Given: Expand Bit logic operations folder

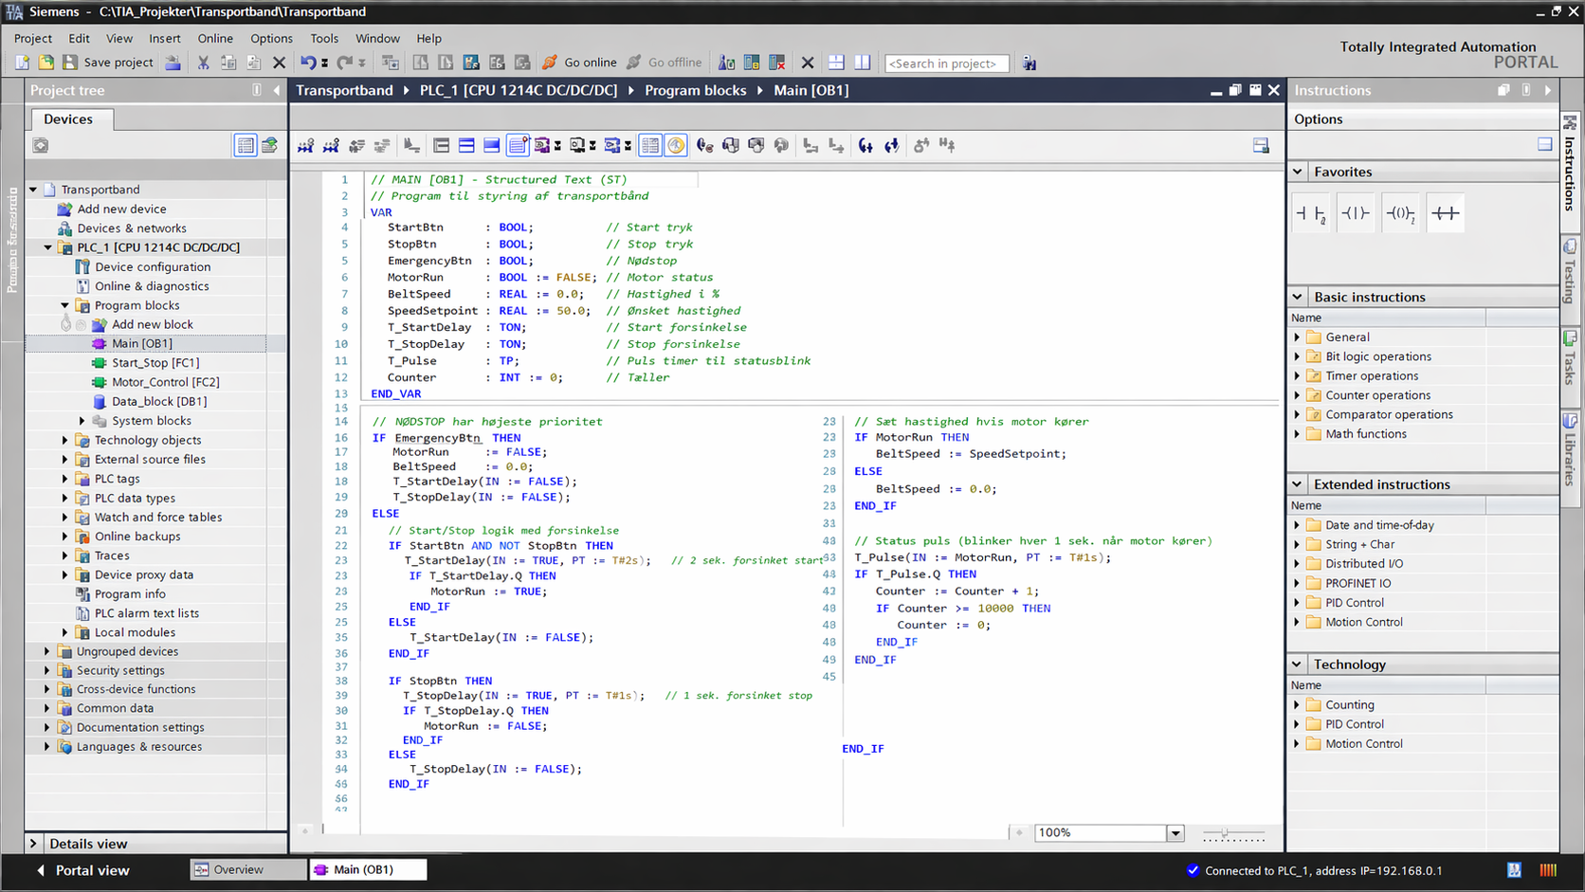Looking at the screenshot, I should click(1298, 356).
